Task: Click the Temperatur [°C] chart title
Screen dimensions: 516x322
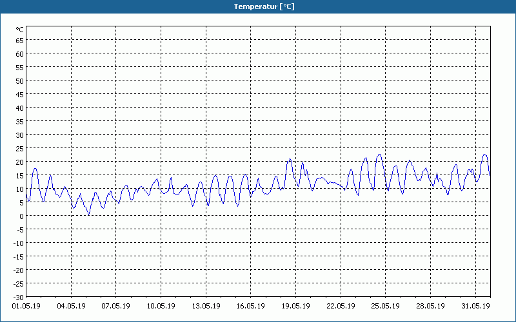Action: click(264, 6)
